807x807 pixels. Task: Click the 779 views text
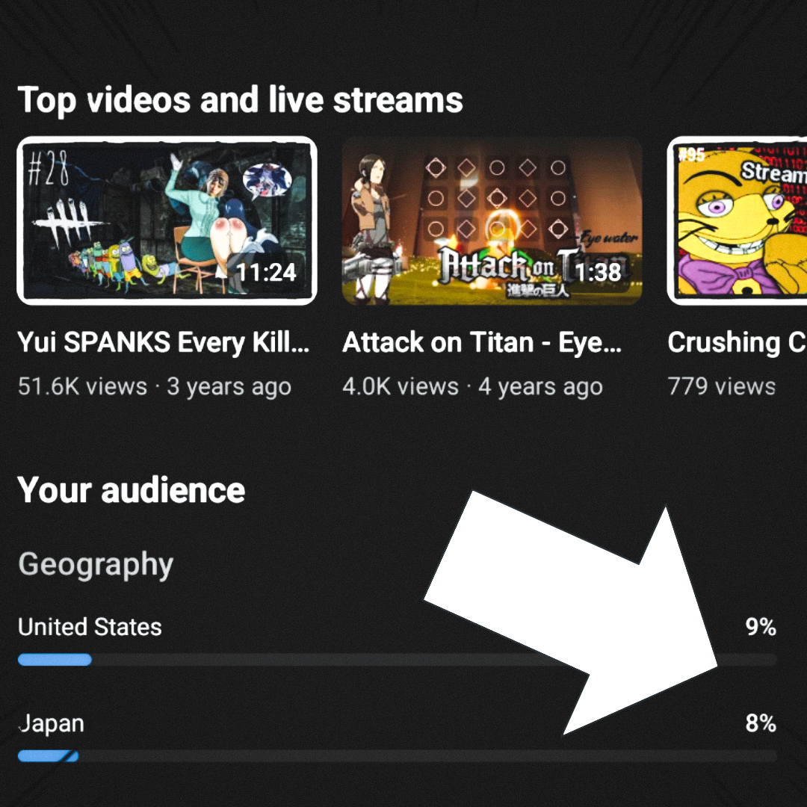[x=722, y=386]
